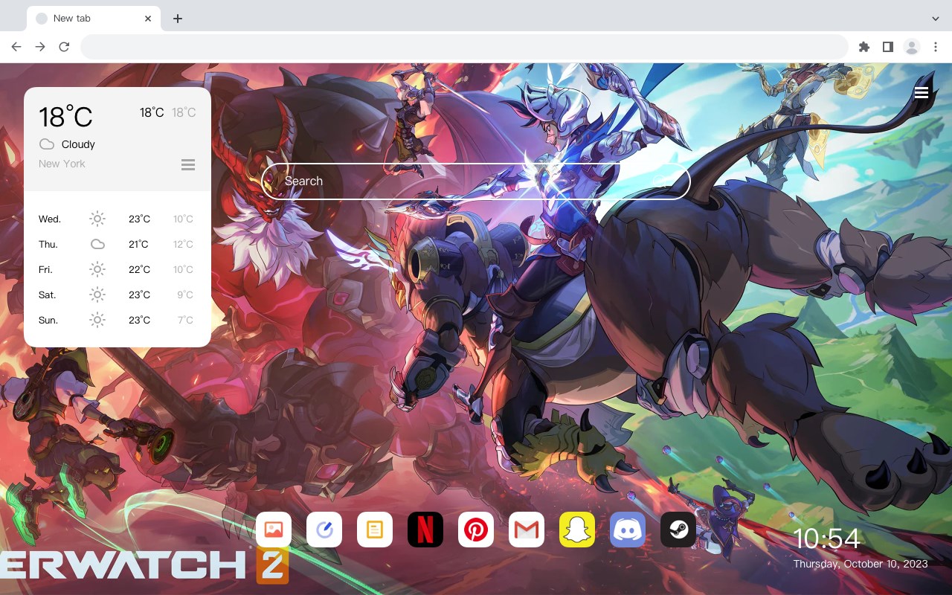Click Sunday's 7°C low temperature

point(185,320)
